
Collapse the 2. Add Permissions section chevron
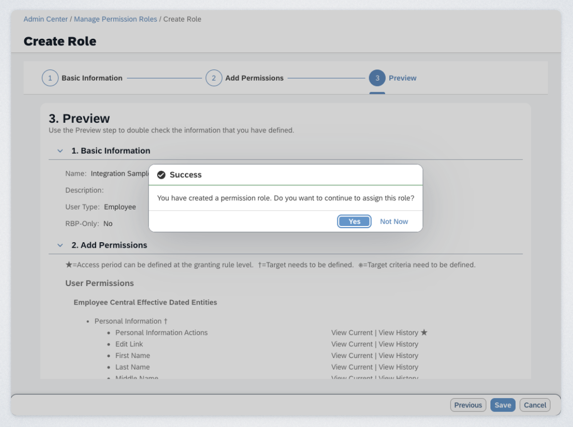coord(60,245)
